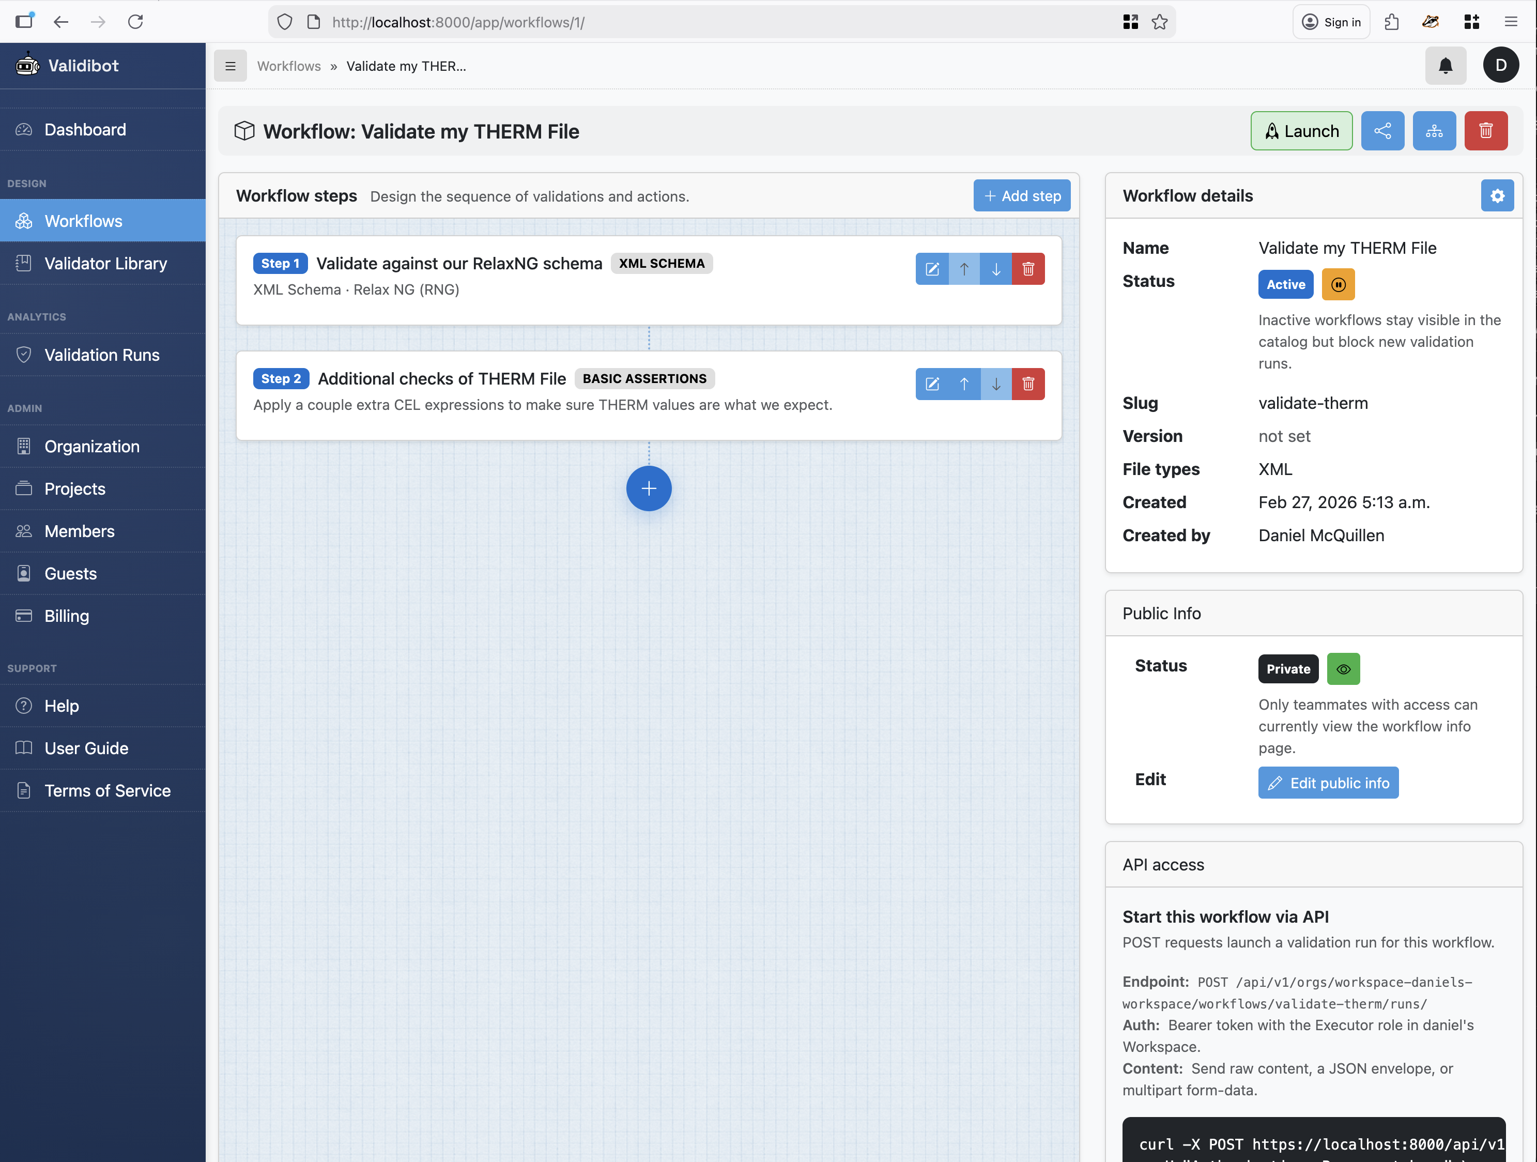1537x1162 pixels.
Task: Edit Step 1 using the pencil icon
Action: [932, 269]
